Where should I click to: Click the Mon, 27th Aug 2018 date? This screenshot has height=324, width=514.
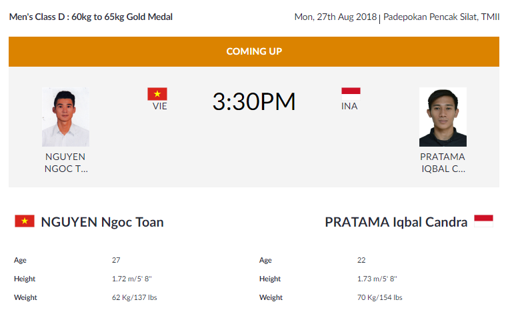click(335, 17)
